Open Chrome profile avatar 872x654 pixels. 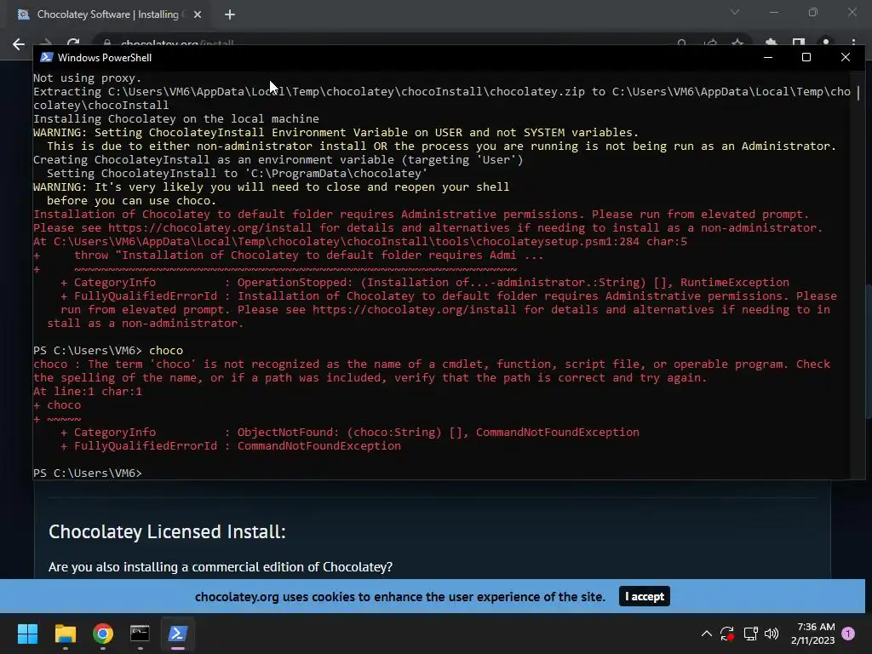826,43
